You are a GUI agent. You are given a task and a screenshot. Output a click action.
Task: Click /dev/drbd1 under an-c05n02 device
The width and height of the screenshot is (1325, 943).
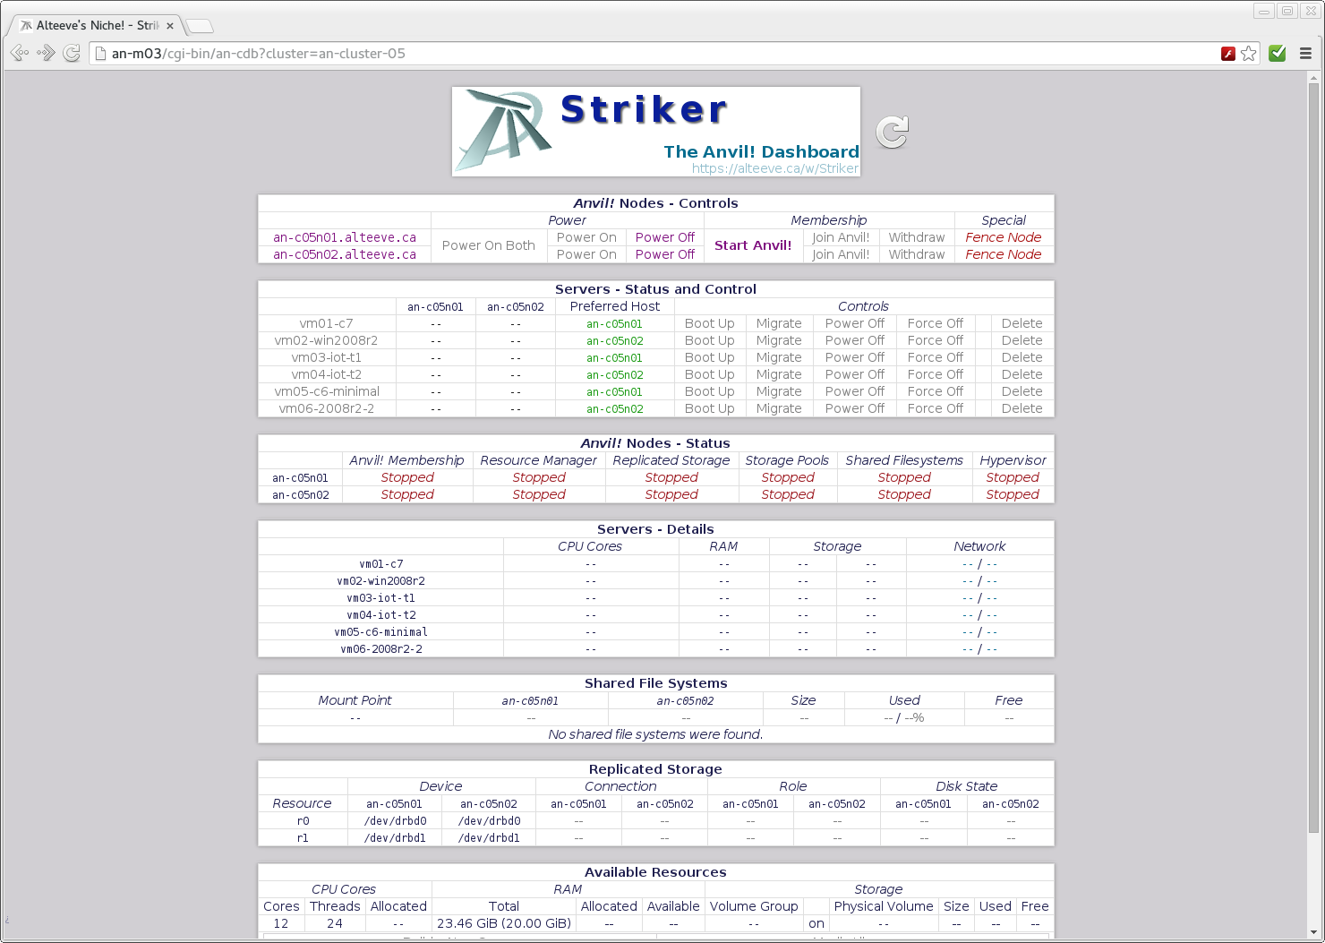[490, 838]
